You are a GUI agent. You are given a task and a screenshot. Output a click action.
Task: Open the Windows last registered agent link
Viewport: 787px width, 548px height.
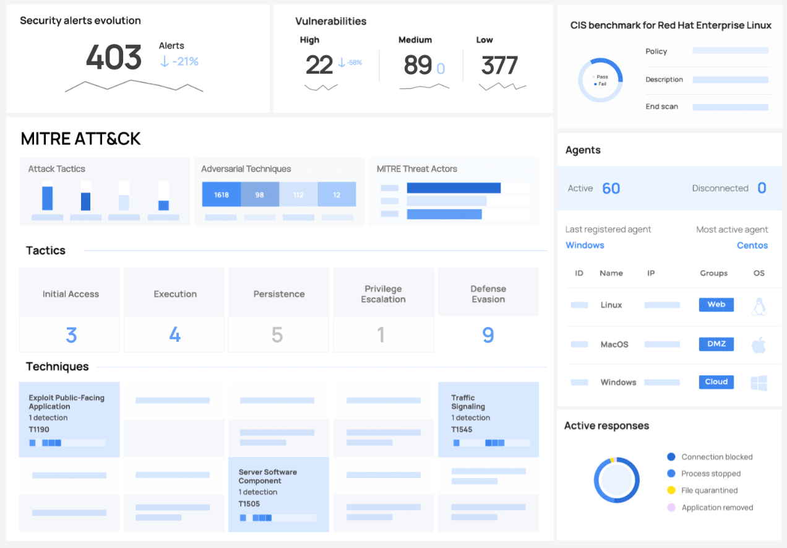pyautogui.click(x=585, y=245)
